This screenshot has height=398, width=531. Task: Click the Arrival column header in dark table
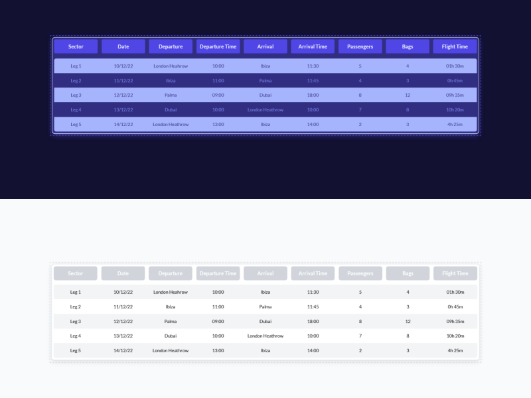coord(265,46)
